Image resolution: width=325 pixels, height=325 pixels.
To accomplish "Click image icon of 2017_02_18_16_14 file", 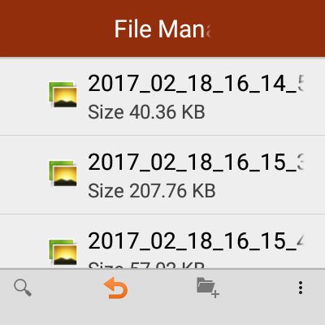I will tap(63, 94).
